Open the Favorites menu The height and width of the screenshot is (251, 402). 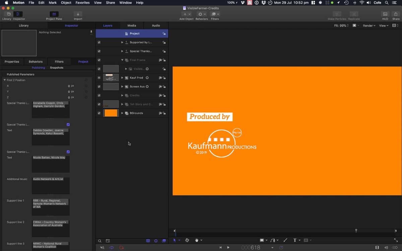pyautogui.click(x=82, y=3)
